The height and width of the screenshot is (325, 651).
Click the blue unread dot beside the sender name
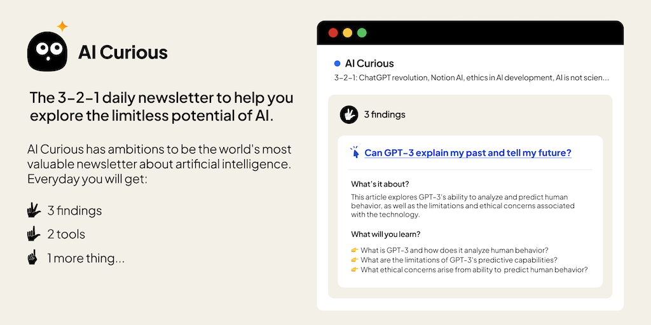(337, 63)
